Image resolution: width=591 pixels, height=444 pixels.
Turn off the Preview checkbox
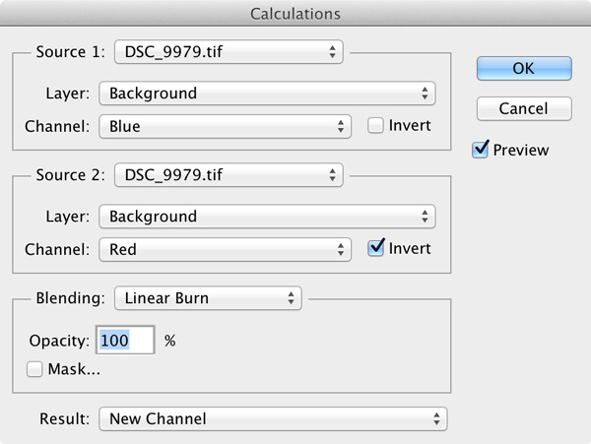click(481, 150)
